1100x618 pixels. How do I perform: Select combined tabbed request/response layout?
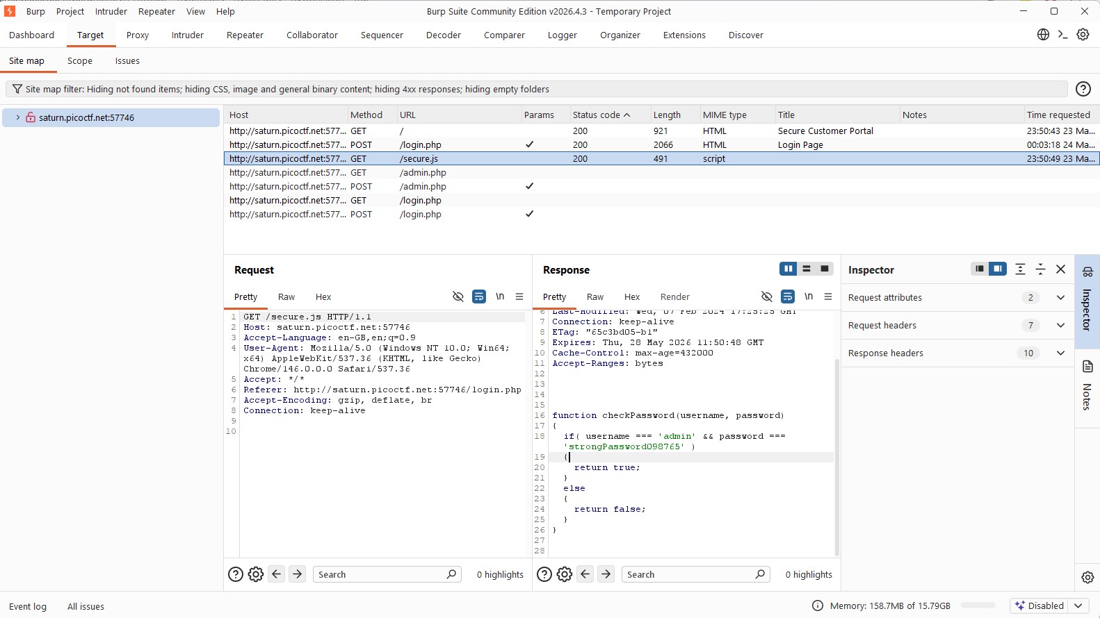pos(825,269)
